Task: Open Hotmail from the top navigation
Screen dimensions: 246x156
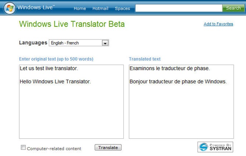Action: pyautogui.click(x=100, y=8)
